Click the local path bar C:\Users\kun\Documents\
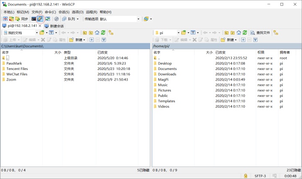The height and width of the screenshot is (179, 302). [x=75, y=46]
